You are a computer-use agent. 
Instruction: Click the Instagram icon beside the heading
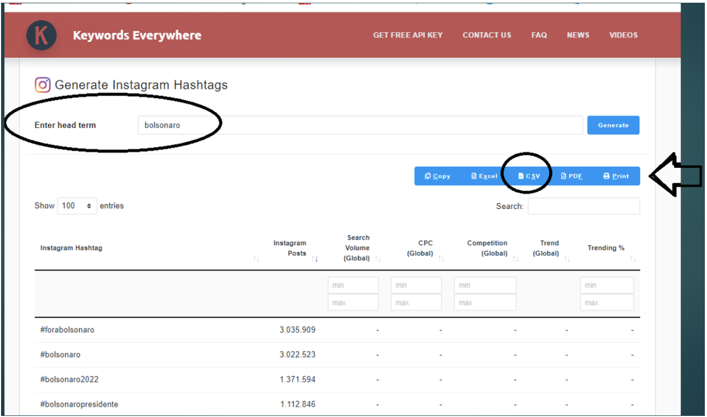coord(43,85)
